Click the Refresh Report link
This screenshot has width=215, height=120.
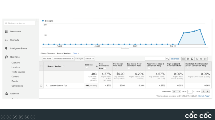(x=204, y=96)
